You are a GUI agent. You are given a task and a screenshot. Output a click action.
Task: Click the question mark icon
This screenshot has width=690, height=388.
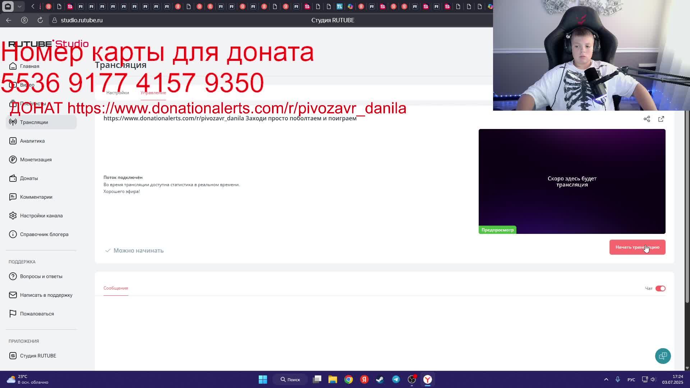[x=13, y=276]
